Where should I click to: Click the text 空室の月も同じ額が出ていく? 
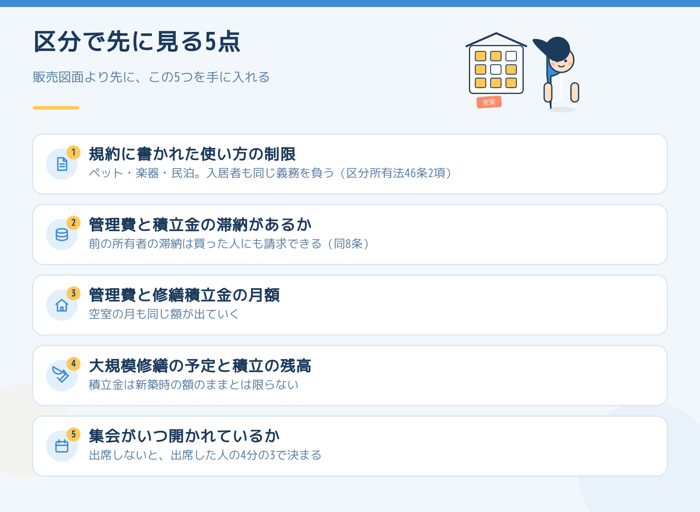tap(164, 314)
